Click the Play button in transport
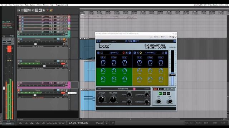229x128 pixels. click(32, 123)
